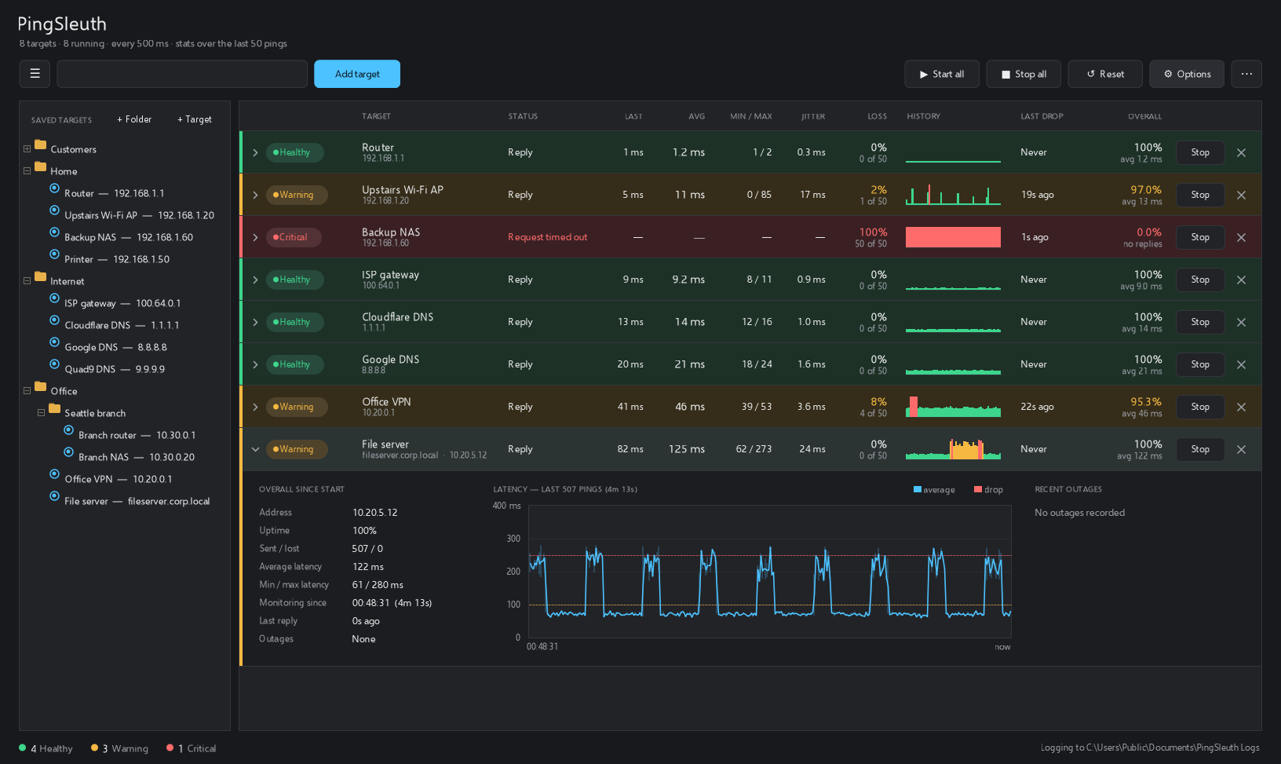1281x764 pixels.
Task: Toggle the drop legend swatch in latency chart
Action: click(978, 489)
